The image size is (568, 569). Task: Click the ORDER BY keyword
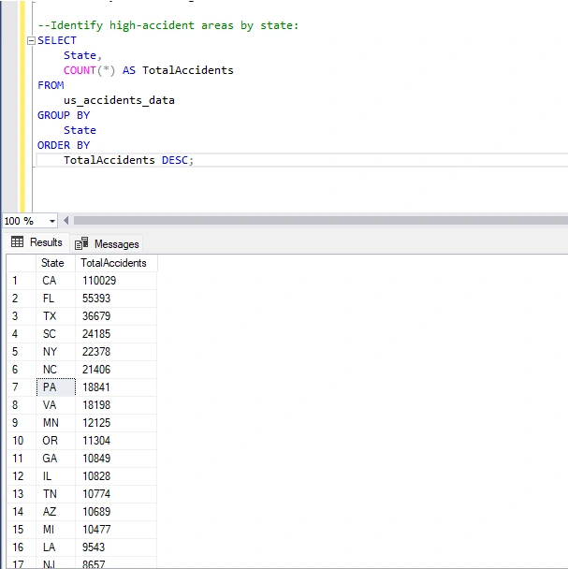pyautogui.click(x=64, y=145)
